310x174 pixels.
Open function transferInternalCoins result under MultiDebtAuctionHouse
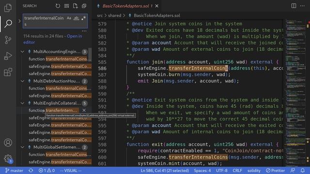click(60, 88)
